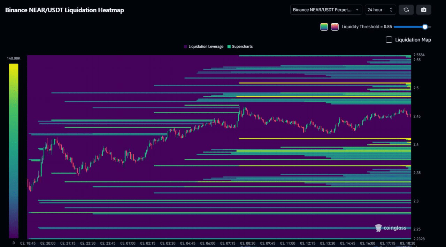The width and height of the screenshot is (446, 247).
Task: Open the Binance NEAR/USDT Perpetual pair dropdown
Action: 326,10
